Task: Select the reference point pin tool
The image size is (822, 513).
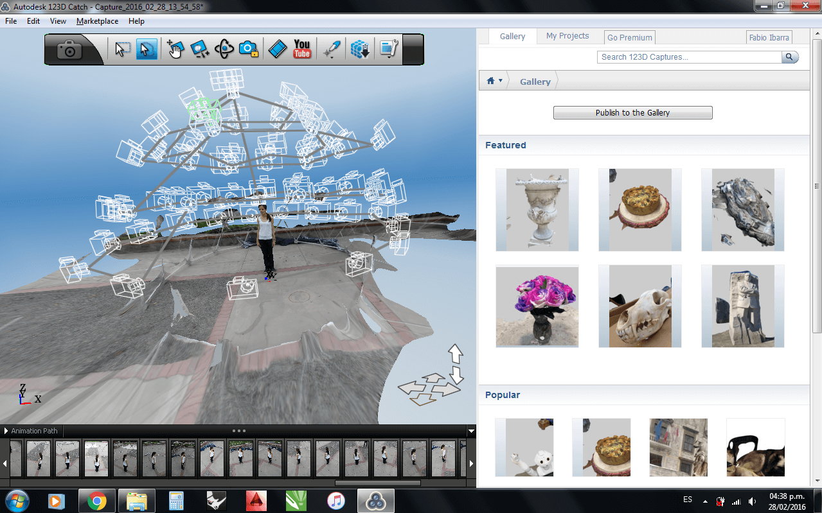Action: (332, 49)
